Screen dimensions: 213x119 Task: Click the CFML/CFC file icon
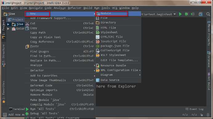click(98, 37)
